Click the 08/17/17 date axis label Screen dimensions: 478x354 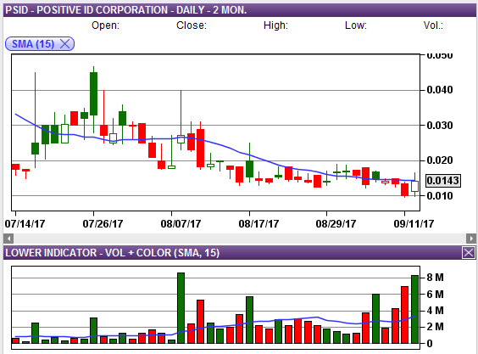tap(258, 224)
